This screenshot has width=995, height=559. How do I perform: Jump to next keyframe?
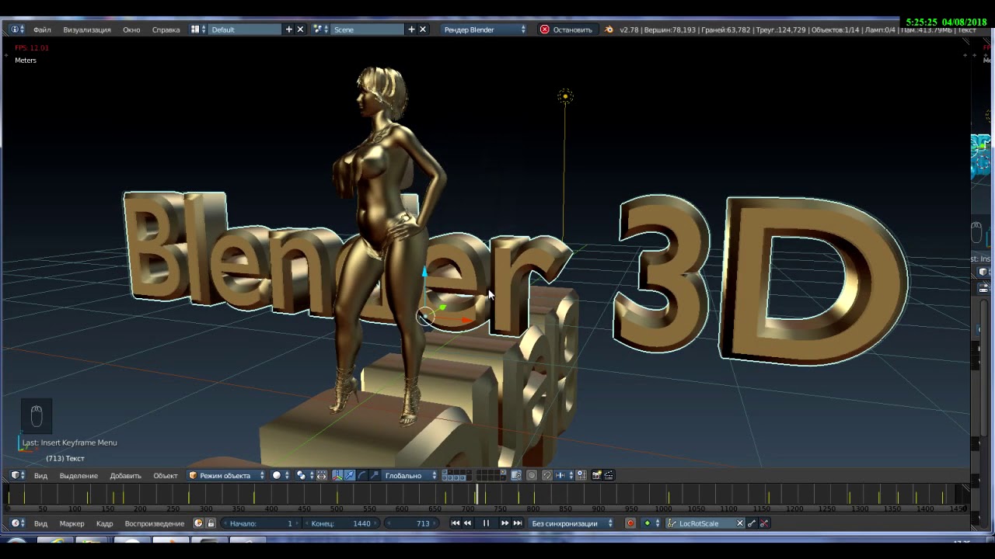[504, 523]
